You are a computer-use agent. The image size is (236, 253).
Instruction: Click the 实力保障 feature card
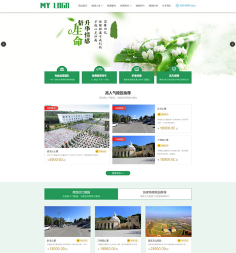coord(174,77)
